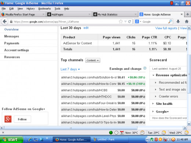The image size is (191, 143).
Task: Expand Text and image ads item
Action: pos(156,89)
